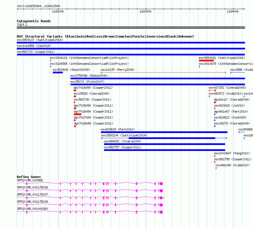Screen dimensions: 253x228
Task: Click the 116400k ruler tick label
Action: click(x=233, y=11)
